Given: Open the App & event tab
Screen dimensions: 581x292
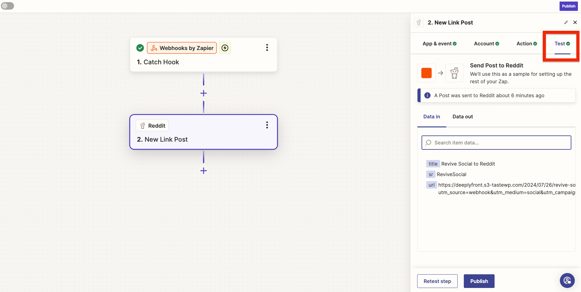Looking at the screenshot, I should tap(439, 44).
